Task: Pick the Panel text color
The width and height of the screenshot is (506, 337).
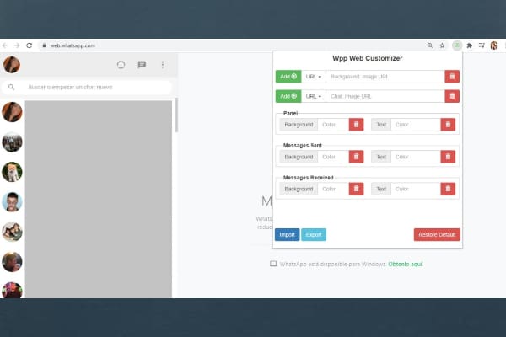Action: tap(416, 125)
